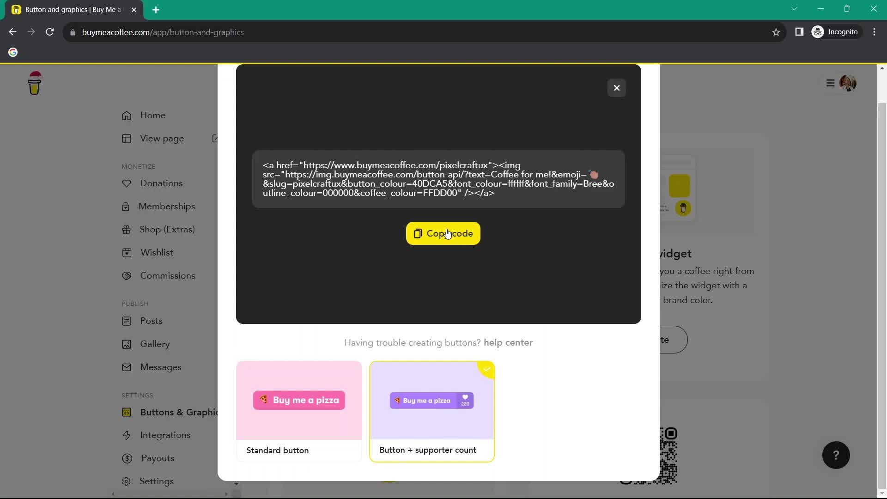Open the Buy Me a Coffee logo
The height and width of the screenshot is (499, 887).
(x=34, y=83)
